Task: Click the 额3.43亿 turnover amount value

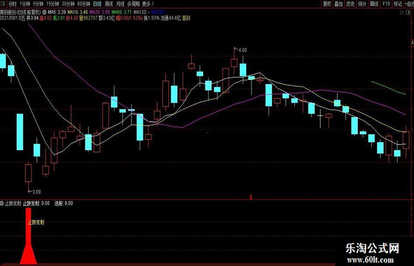Action: (x=106, y=18)
